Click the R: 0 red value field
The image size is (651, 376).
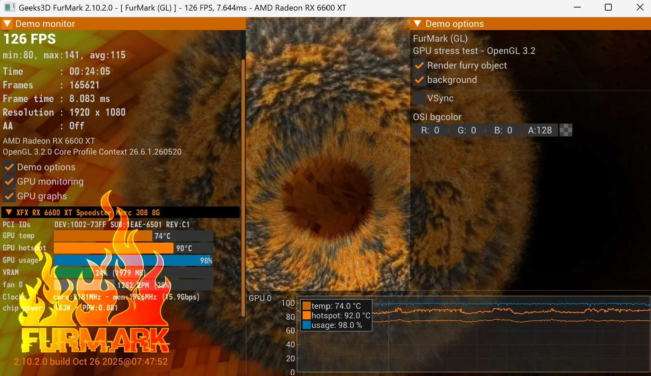point(430,130)
